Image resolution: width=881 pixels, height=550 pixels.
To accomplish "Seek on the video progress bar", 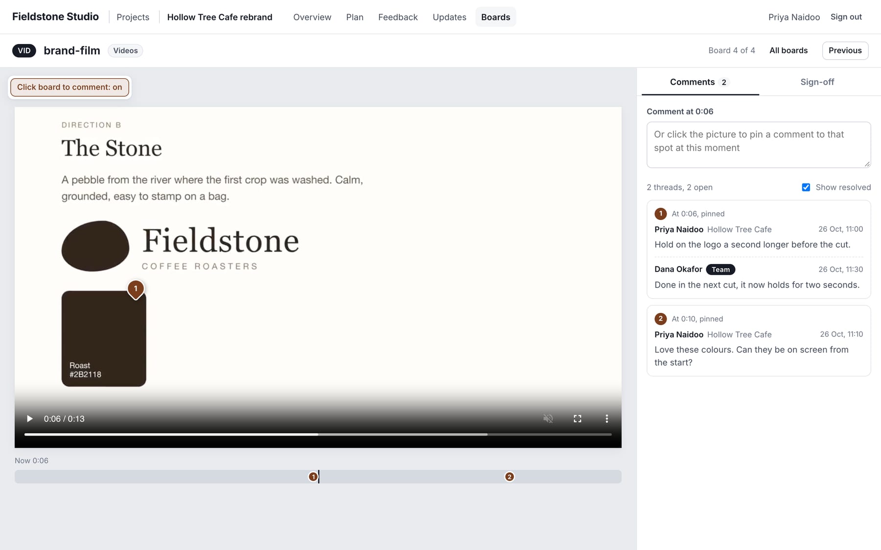I will [318, 434].
